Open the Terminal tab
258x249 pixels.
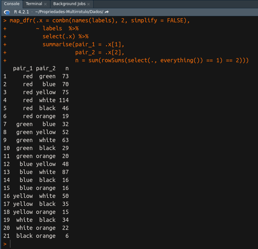34,4
